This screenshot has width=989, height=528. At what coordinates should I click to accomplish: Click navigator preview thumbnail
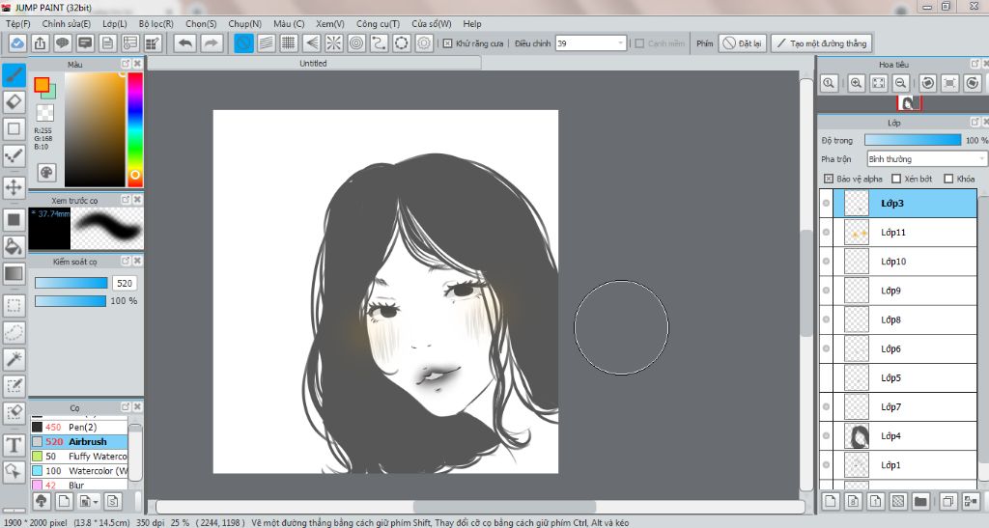click(909, 103)
